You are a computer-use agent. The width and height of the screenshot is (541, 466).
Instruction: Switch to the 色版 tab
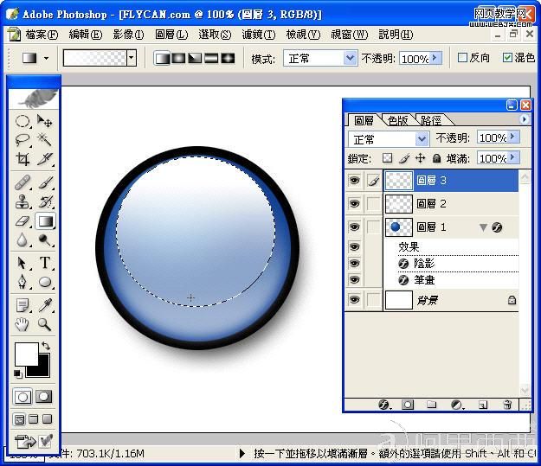pyautogui.click(x=397, y=121)
